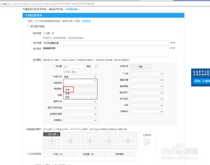The width and height of the screenshot is (210, 165).
Task: Select the 全新 product type radio
Action: tap(44, 33)
